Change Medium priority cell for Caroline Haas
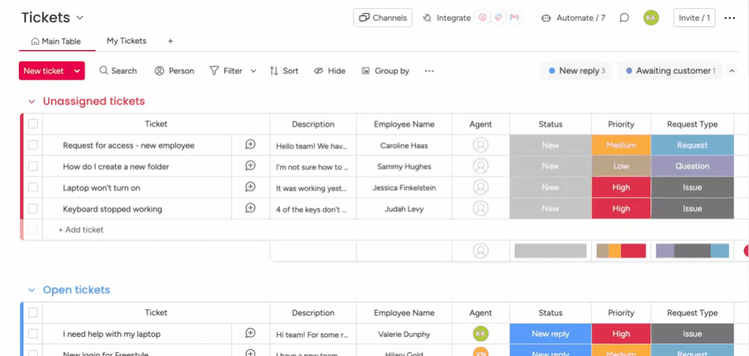Image resolution: width=749 pixels, height=356 pixels. pyautogui.click(x=621, y=145)
